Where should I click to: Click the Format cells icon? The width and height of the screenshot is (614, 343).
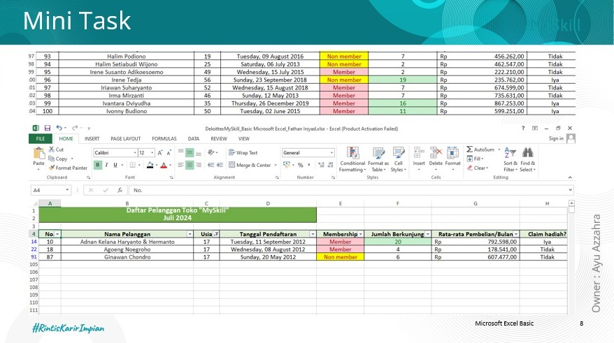452,153
